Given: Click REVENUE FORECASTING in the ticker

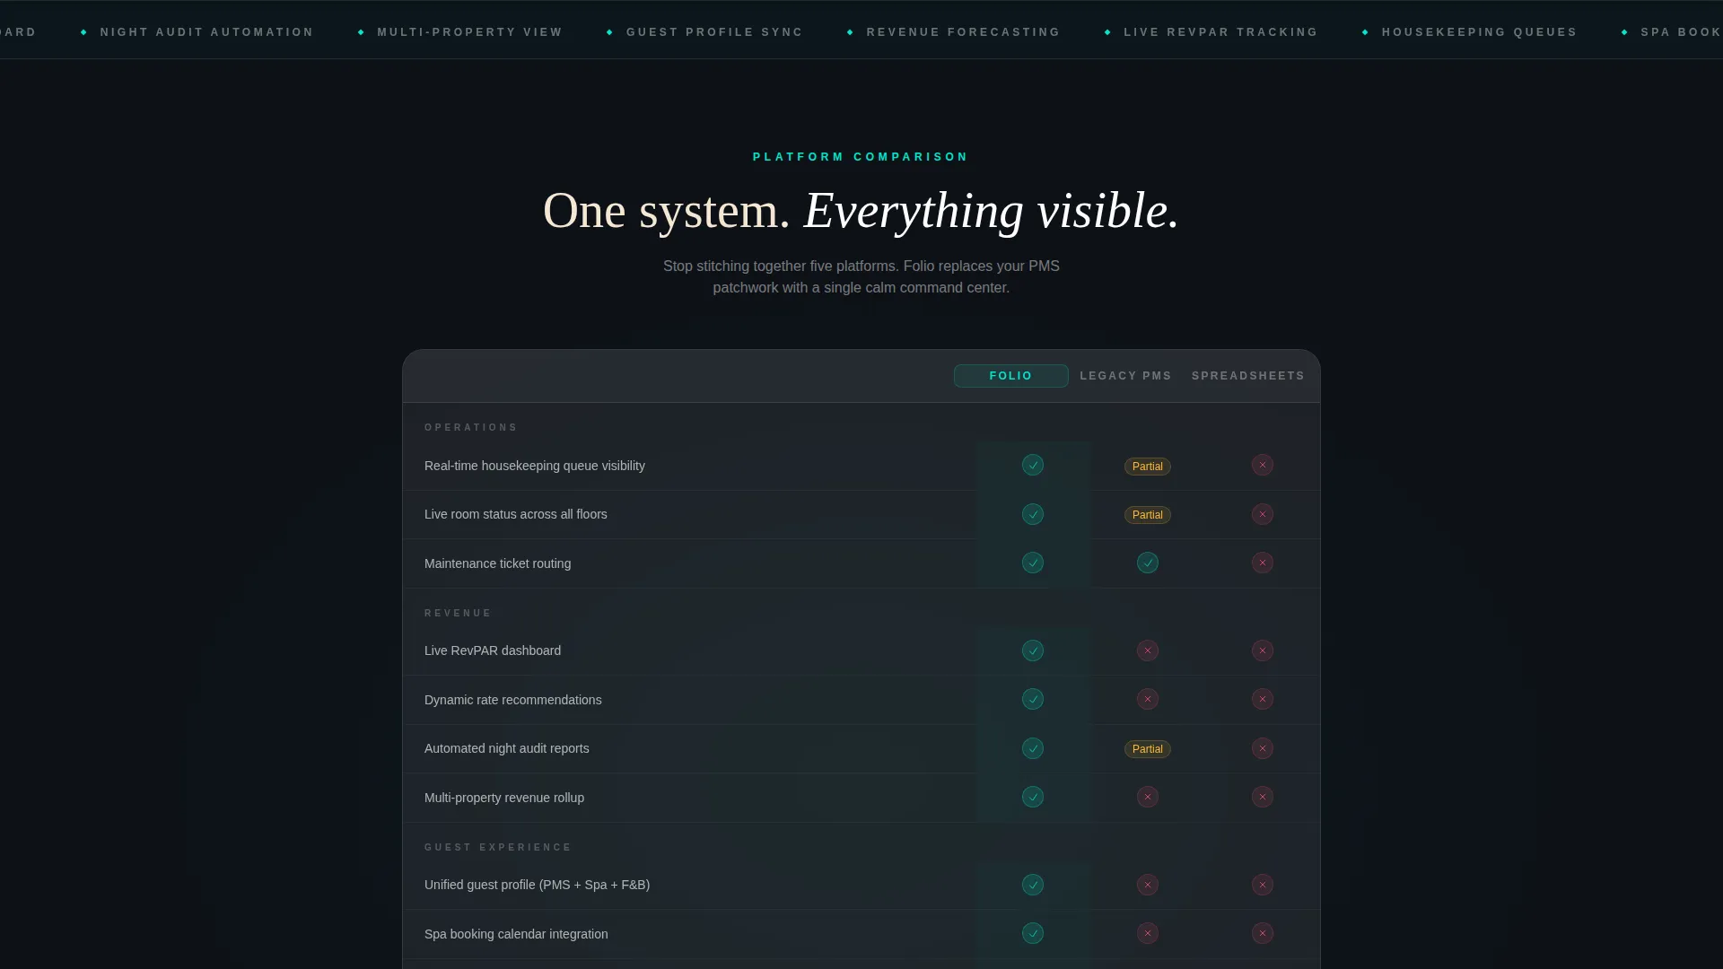Looking at the screenshot, I should tap(964, 32).
